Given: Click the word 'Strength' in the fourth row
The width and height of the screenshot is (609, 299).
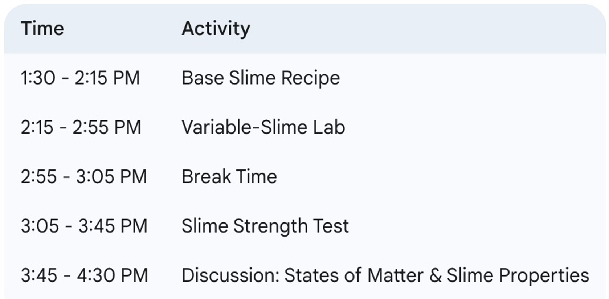Looking at the screenshot, I should coord(270,226).
